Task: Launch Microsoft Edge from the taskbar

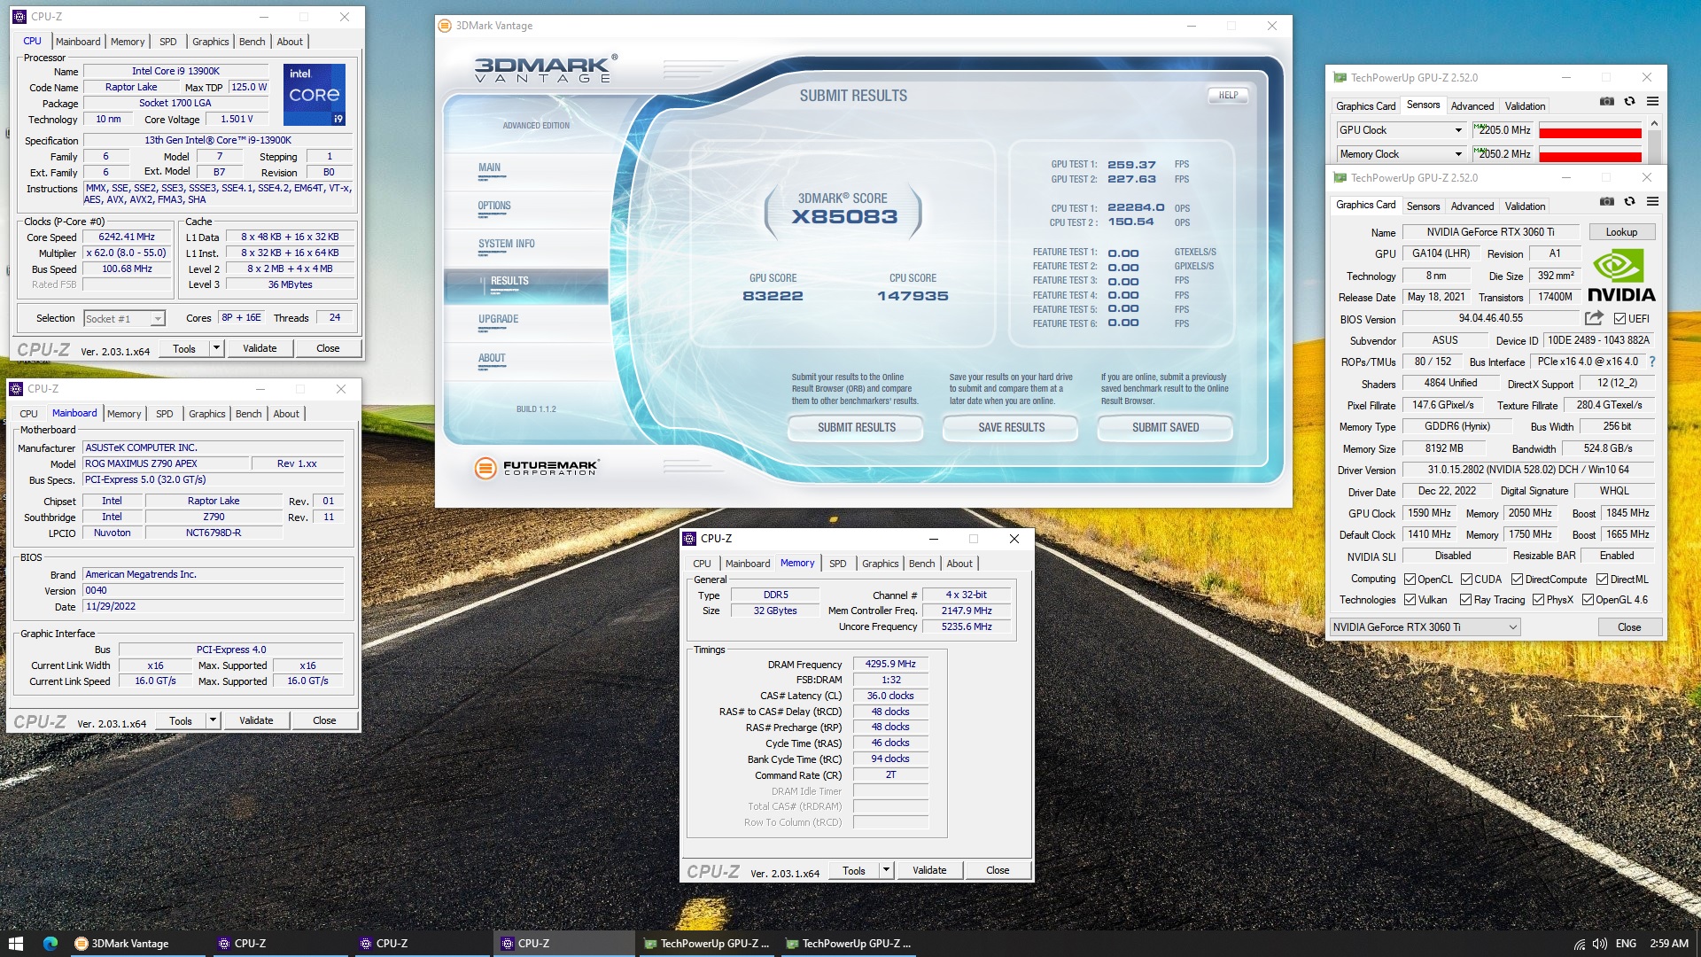Action: coord(50,944)
